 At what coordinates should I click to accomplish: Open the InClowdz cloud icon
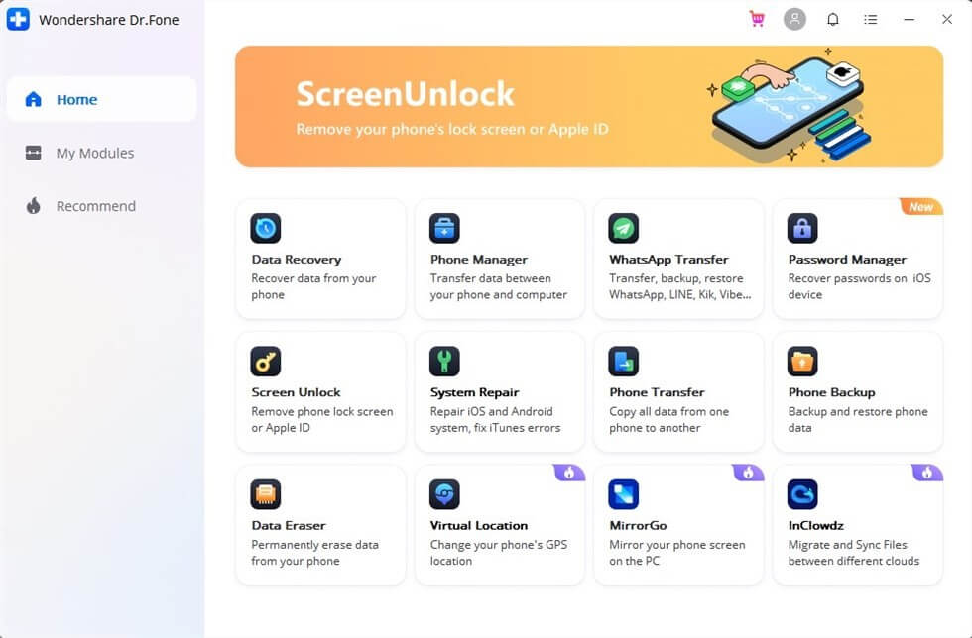802,494
